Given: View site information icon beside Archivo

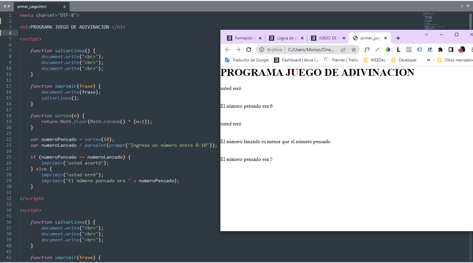Looking at the screenshot, I should (x=262, y=50).
